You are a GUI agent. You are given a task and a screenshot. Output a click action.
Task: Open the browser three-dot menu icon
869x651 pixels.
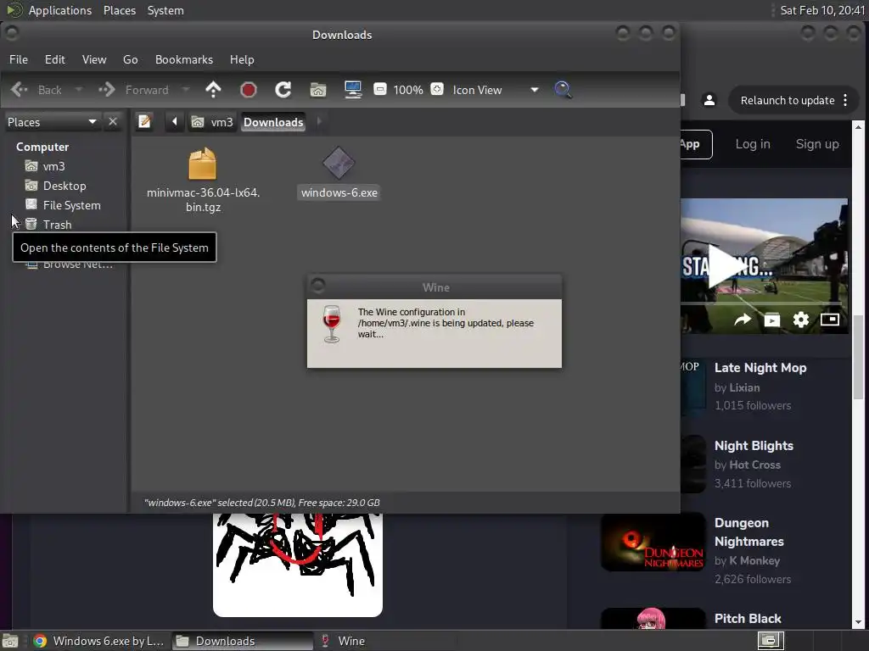tap(845, 100)
